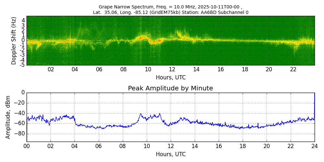Screen dimensions: 324x162
Task: Click the '-5' tick on the Doppler axis
Action: click(22, 65)
